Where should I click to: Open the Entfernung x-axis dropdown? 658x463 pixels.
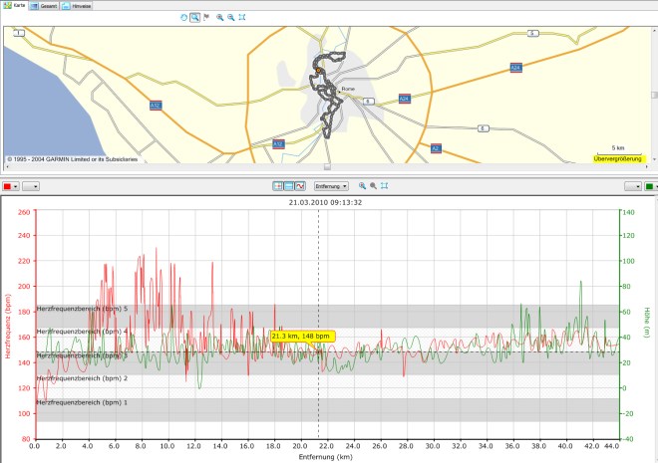pyautogui.click(x=330, y=185)
